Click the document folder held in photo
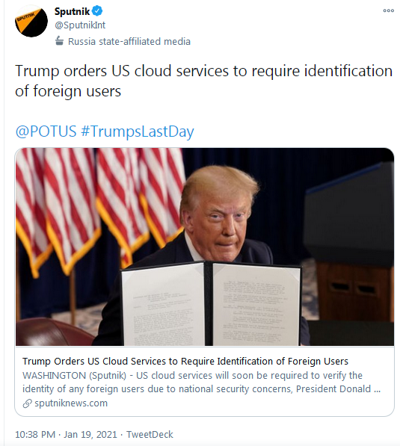This screenshot has width=400, height=446. coord(212,303)
